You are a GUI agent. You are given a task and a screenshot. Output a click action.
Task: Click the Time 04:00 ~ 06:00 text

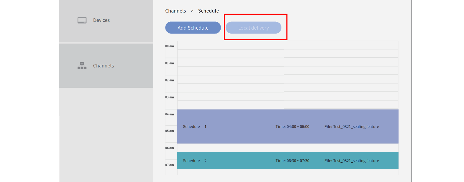coord(292,127)
